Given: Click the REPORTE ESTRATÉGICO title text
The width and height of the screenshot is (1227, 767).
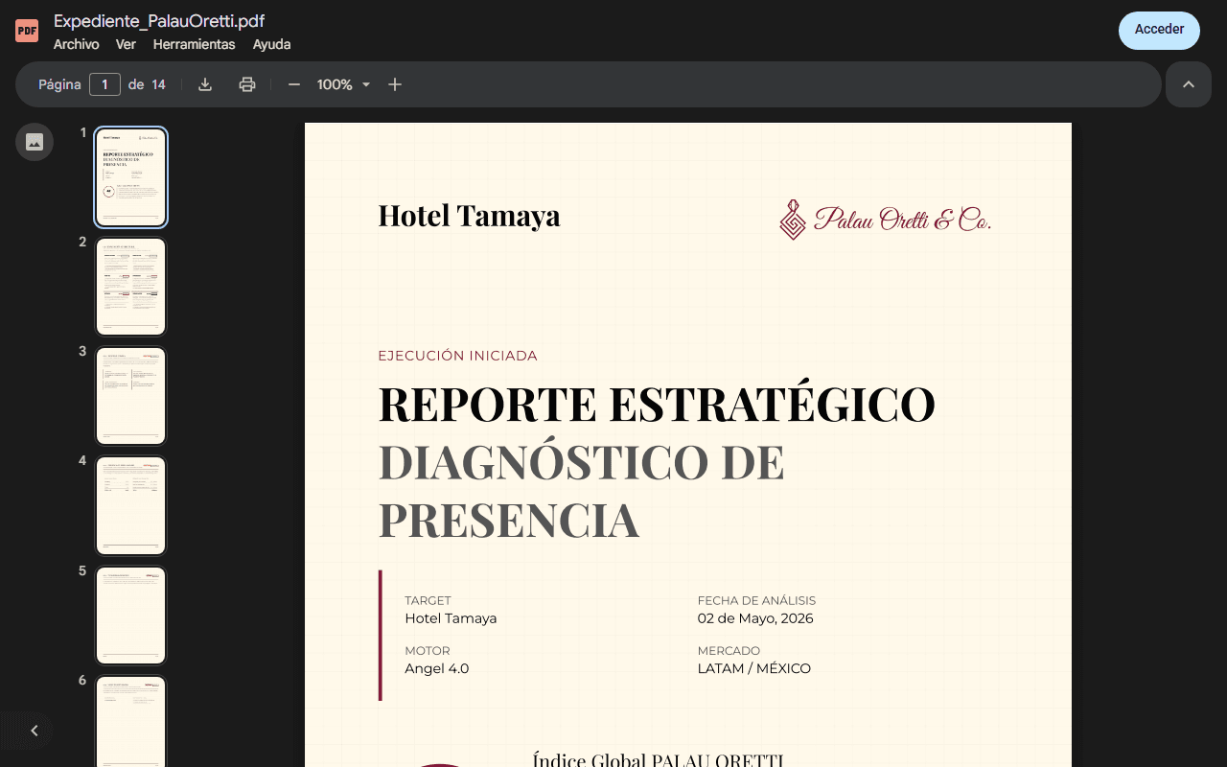Looking at the screenshot, I should pyautogui.click(x=657, y=404).
